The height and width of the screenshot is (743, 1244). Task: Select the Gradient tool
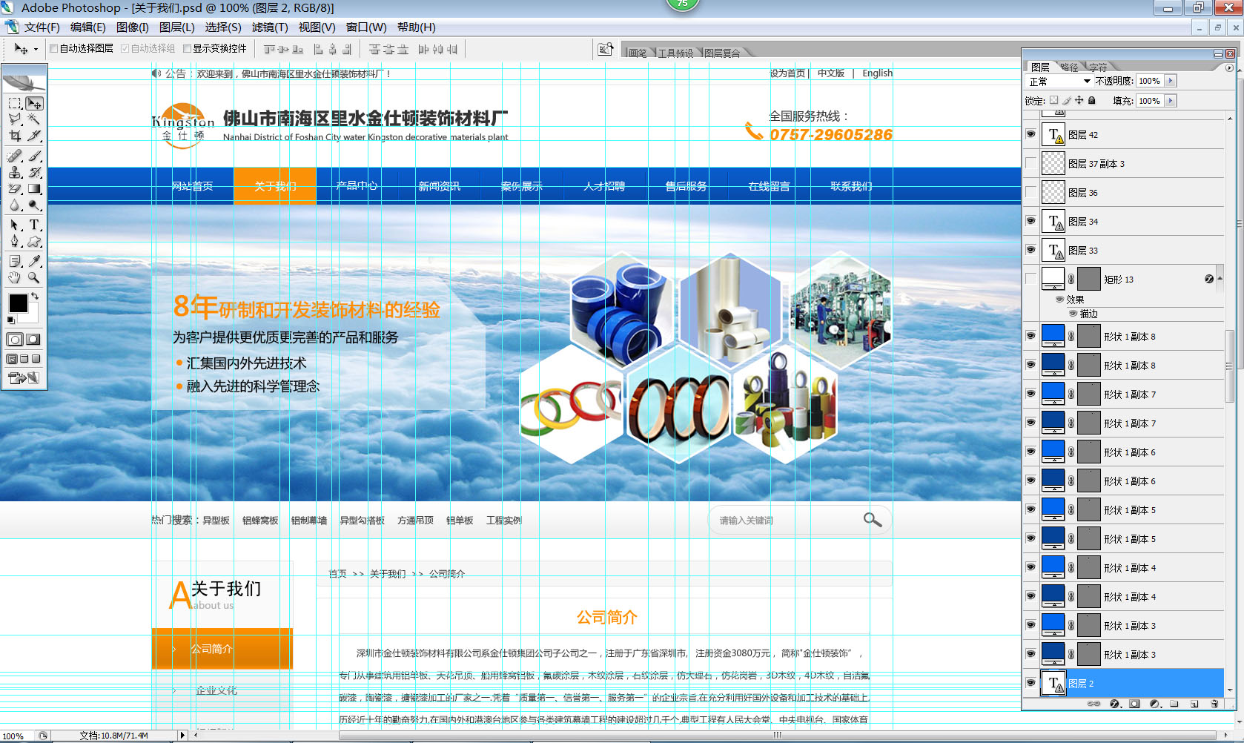(34, 189)
